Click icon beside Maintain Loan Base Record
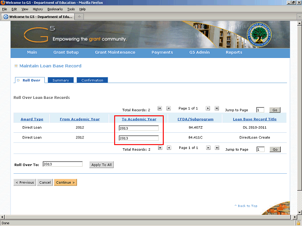 pos(16,66)
